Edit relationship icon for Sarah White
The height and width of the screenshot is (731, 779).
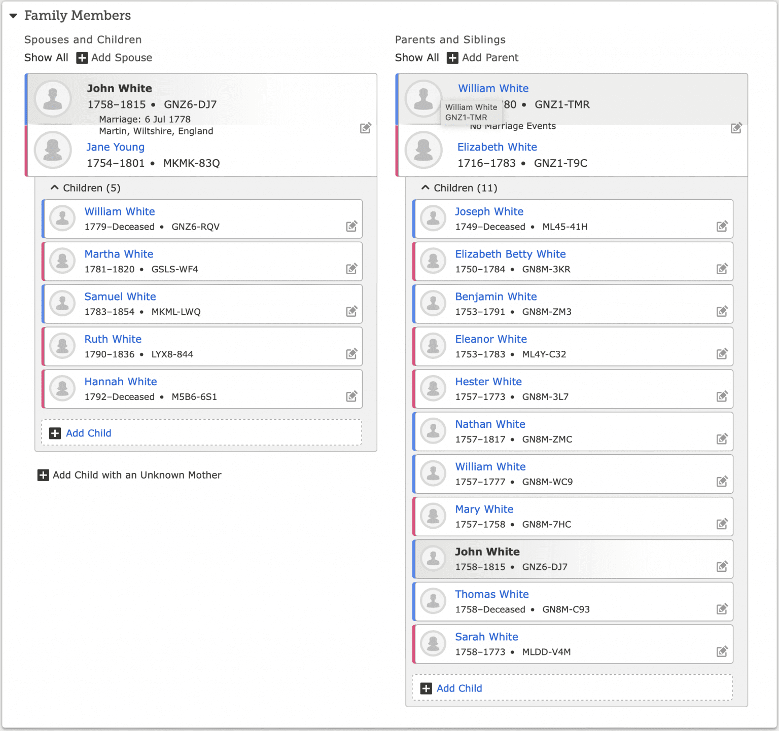pos(722,651)
